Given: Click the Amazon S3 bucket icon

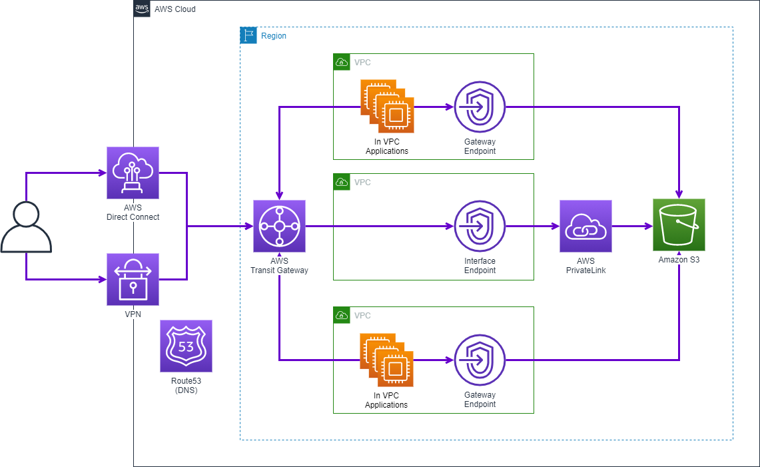Looking at the screenshot, I should tap(679, 225).
